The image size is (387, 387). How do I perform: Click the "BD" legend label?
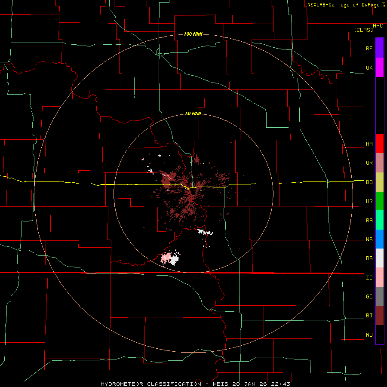pyautogui.click(x=369, y=182)
